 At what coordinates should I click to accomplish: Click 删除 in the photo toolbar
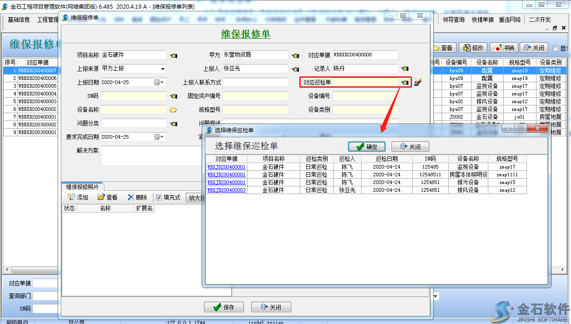137,197
